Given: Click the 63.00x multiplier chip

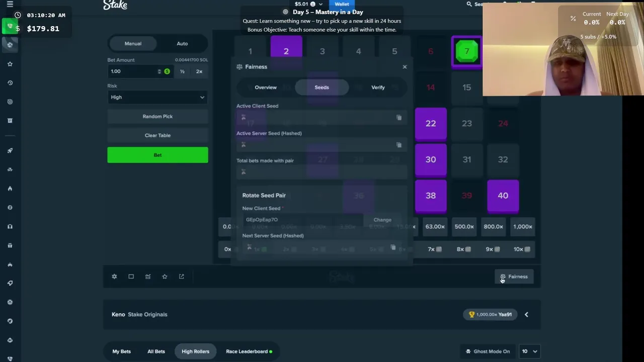Looking at the screenshot, I should [435, 227].
